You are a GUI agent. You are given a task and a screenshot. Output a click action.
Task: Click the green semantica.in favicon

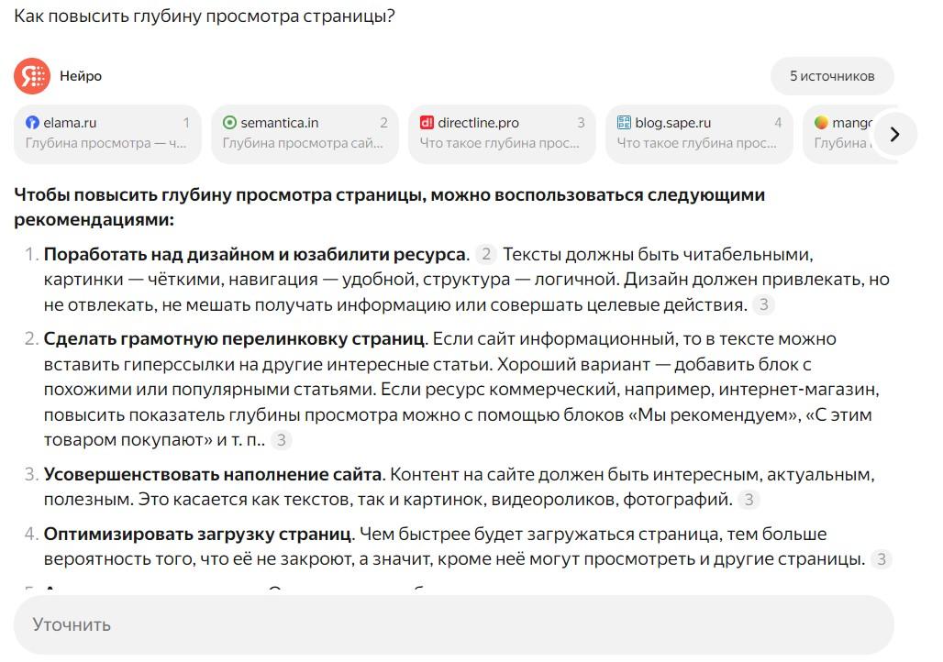coord(230,121)
